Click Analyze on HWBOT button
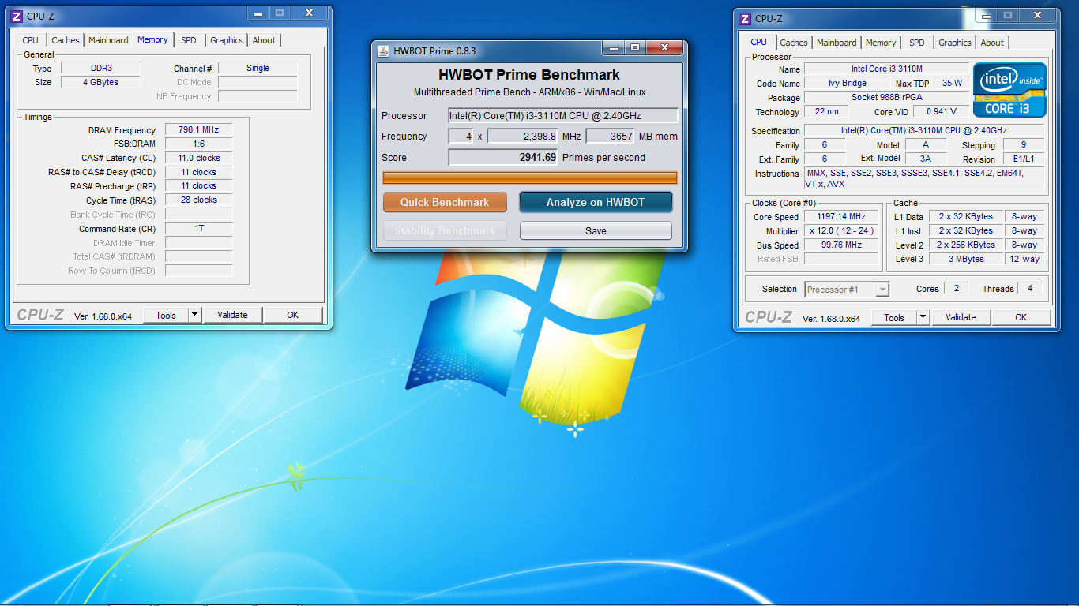This screenshot has height=606, width=1079. 596,202
